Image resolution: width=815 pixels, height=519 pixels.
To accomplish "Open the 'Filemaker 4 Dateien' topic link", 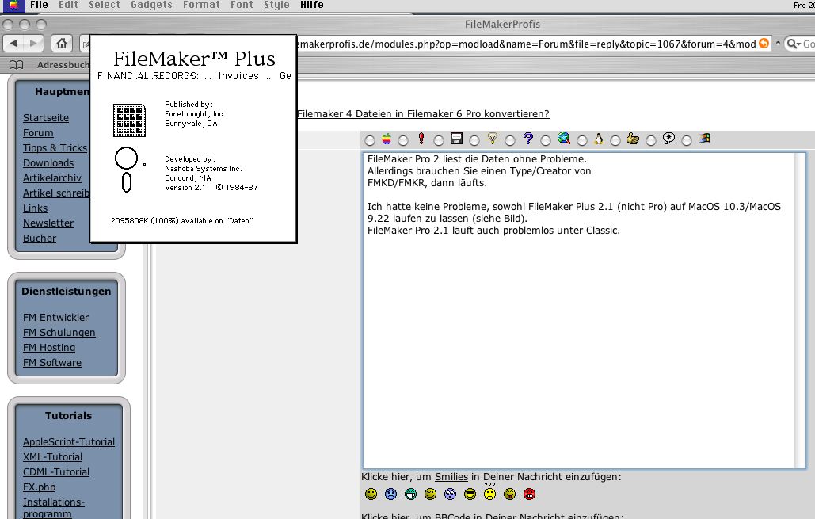I will pos(423,114).
